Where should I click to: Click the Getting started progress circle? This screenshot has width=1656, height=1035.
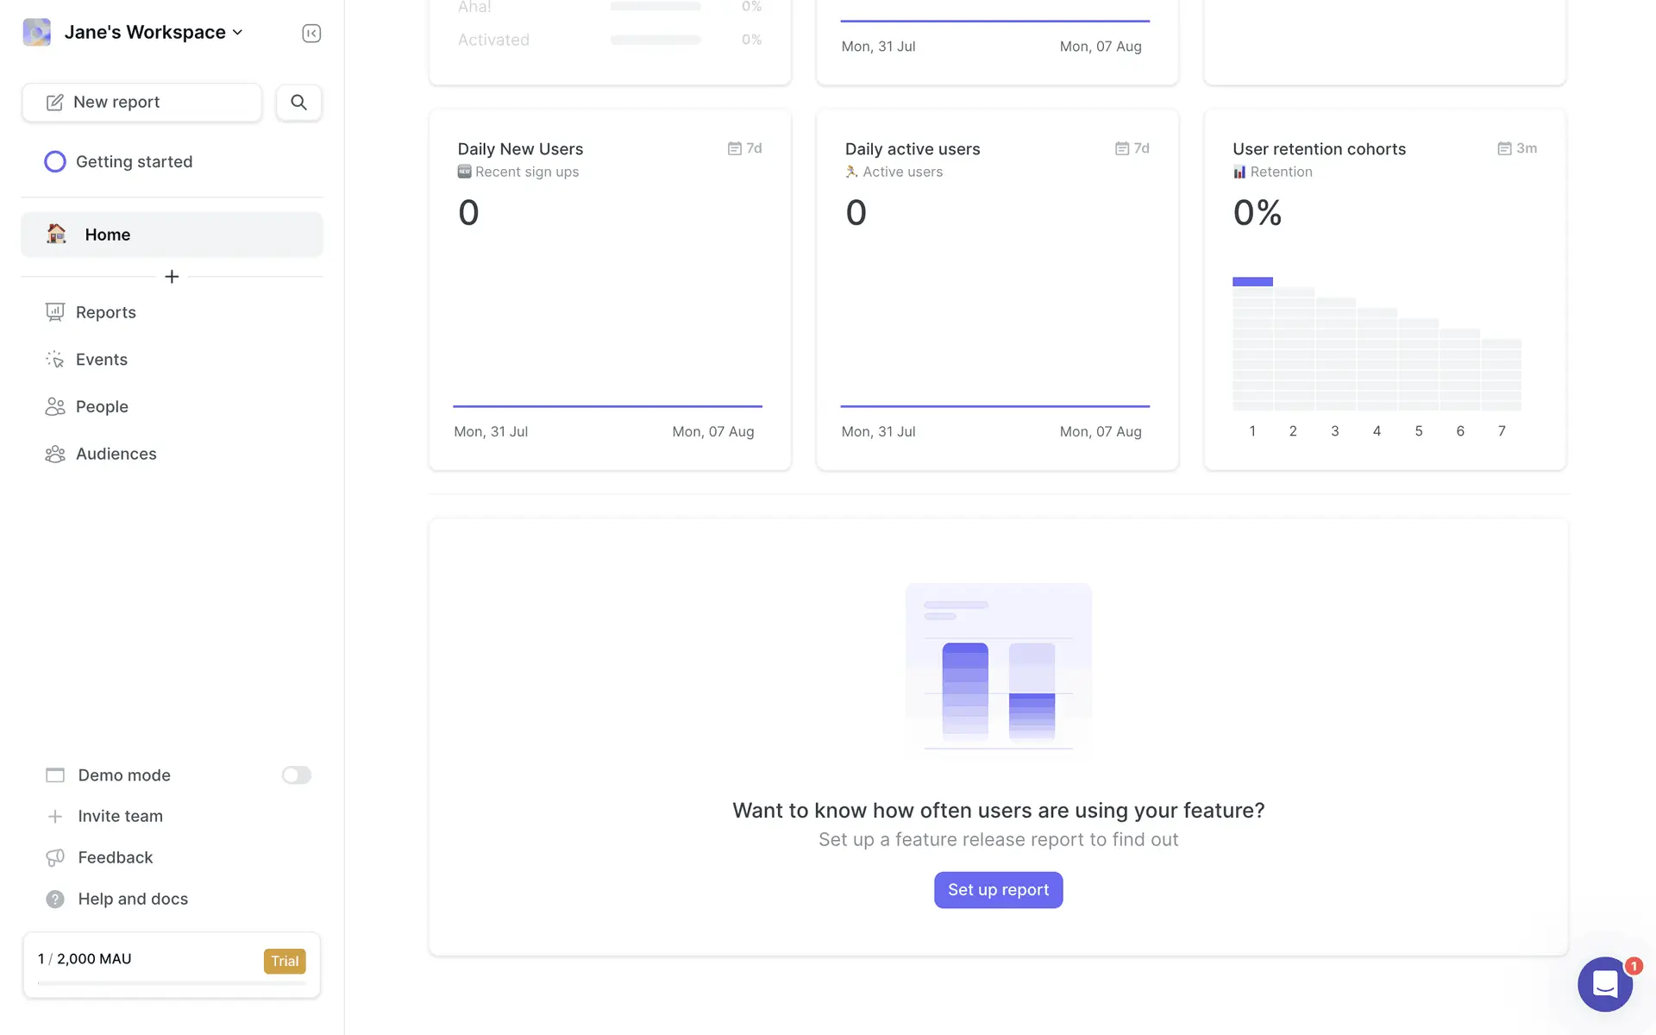(55, 162)
